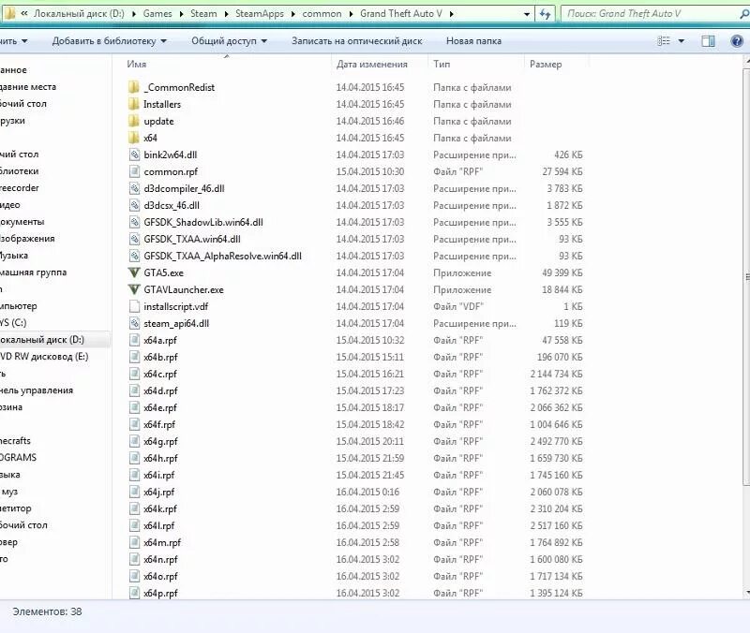The width and height of the screenshot is (750, 633).
Task: Select the GTA5.exe application icon
Action: click(134, 272)
